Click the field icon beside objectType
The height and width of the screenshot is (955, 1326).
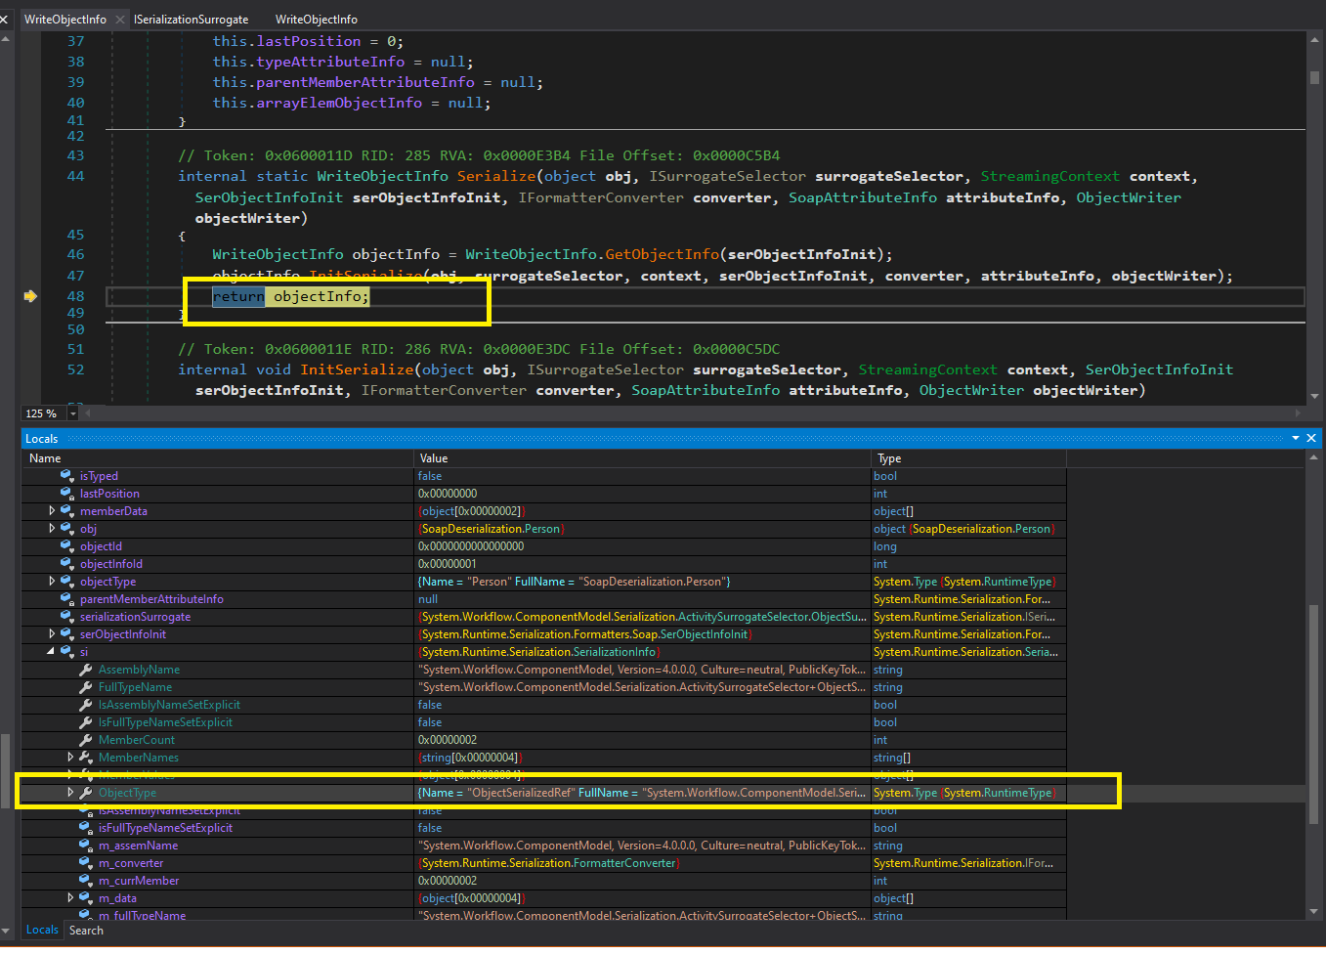pos(67,582)
